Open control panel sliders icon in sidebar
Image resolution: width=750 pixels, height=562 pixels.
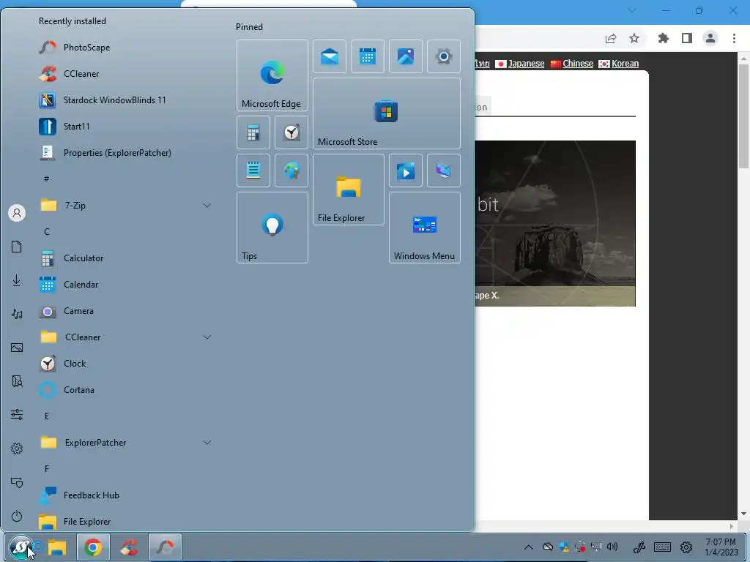point(17,414)
